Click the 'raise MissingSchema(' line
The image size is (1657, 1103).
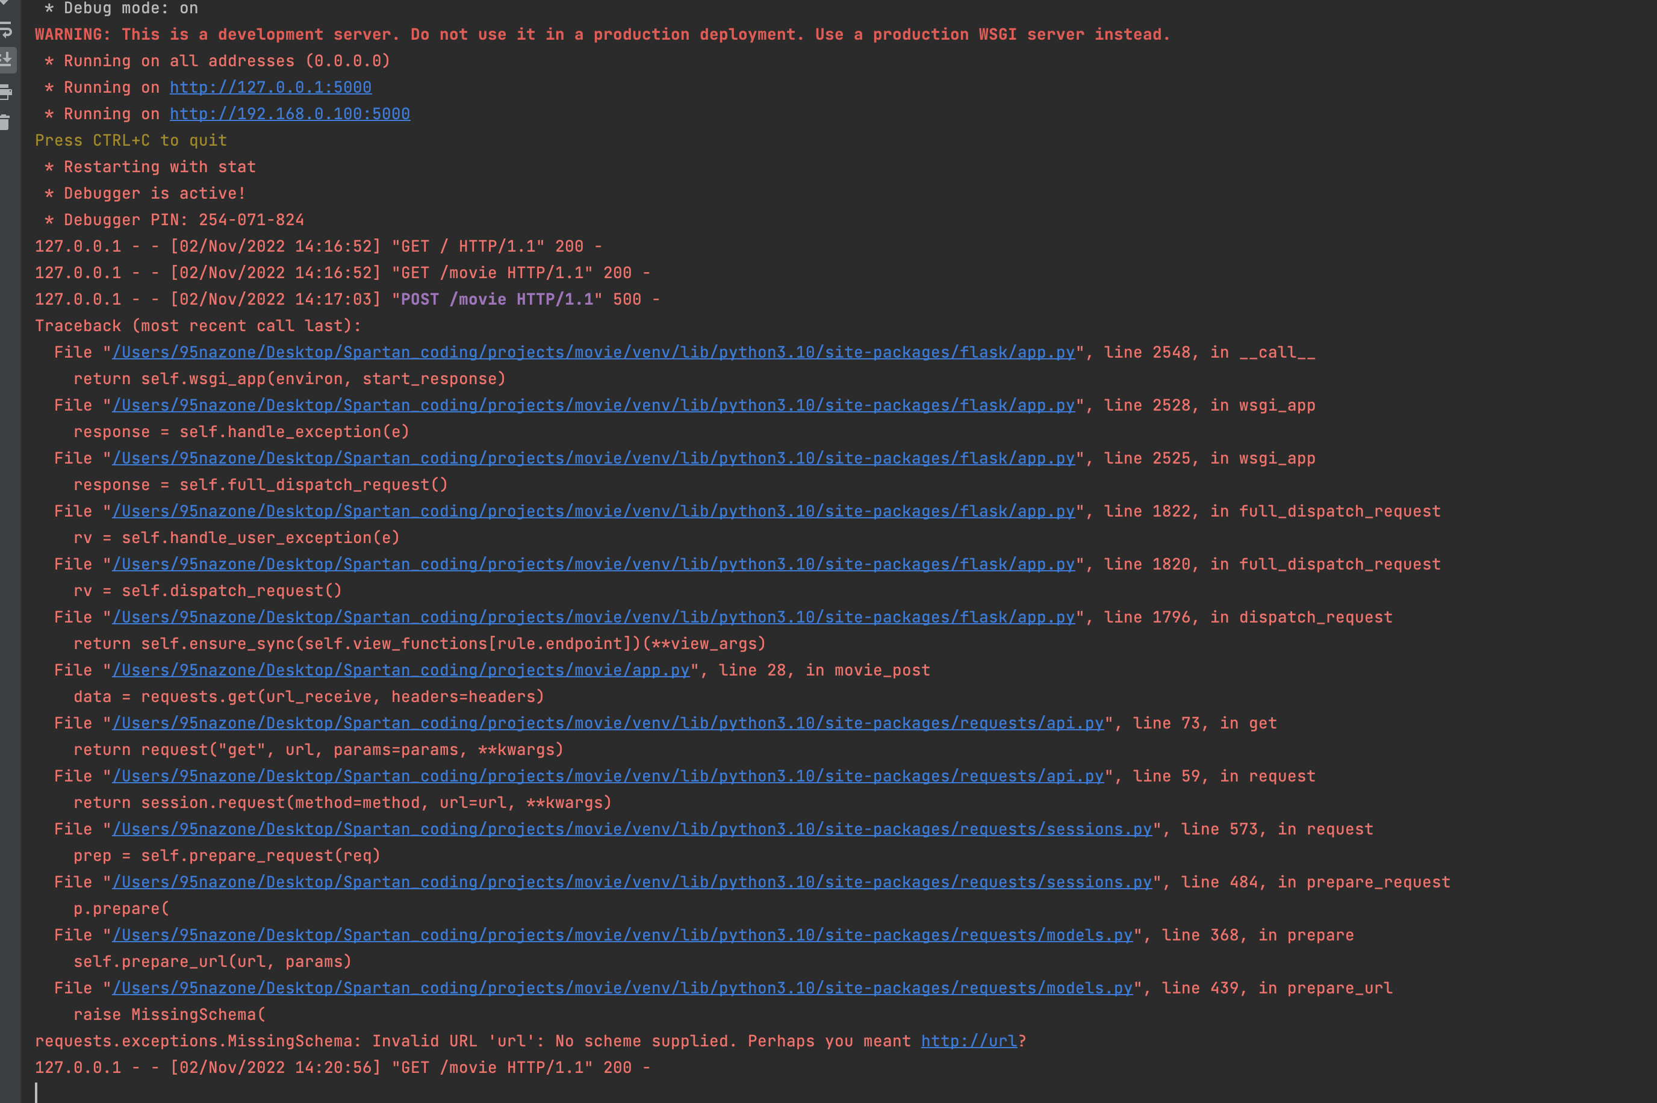pos(170,1015)
